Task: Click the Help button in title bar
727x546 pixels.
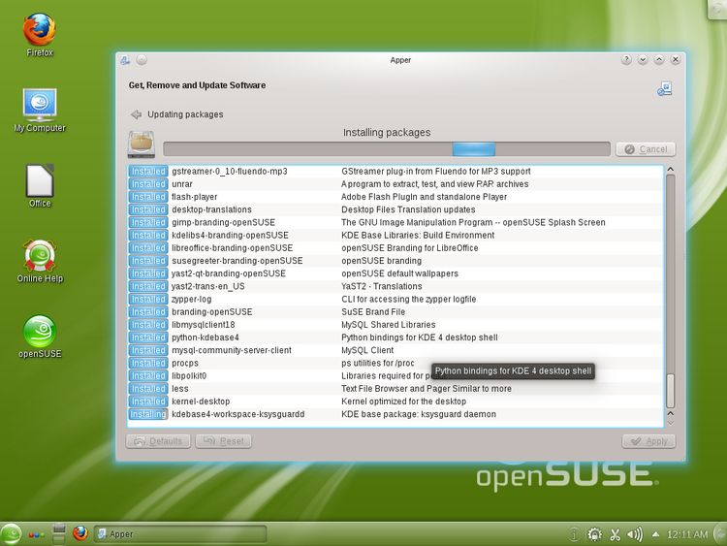Action: 625,60
